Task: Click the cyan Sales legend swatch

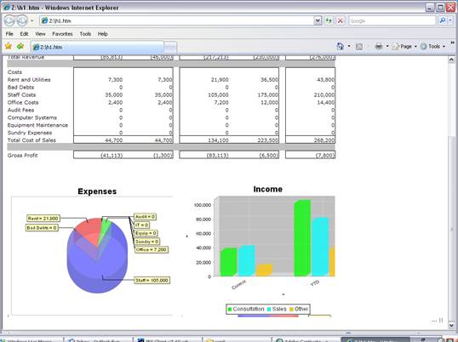Action: (x=269, y=309)
